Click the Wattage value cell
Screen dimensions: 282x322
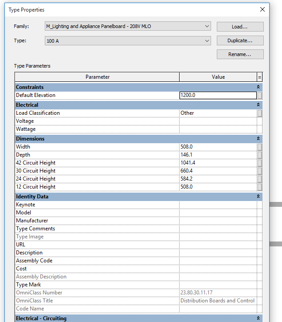218,129
